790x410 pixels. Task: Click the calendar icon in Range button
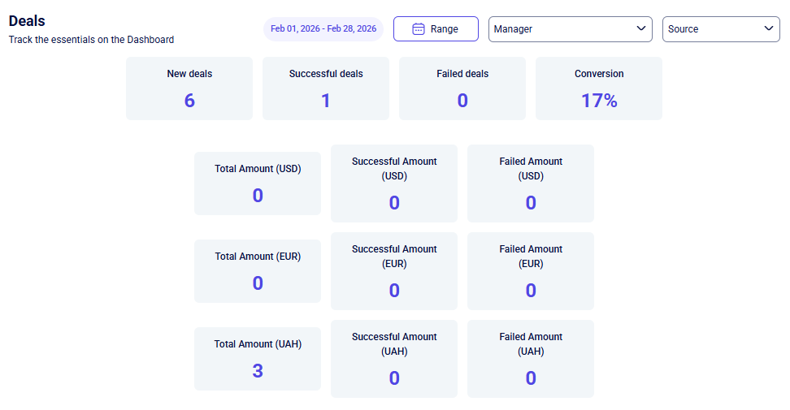[x=419, y=29]
